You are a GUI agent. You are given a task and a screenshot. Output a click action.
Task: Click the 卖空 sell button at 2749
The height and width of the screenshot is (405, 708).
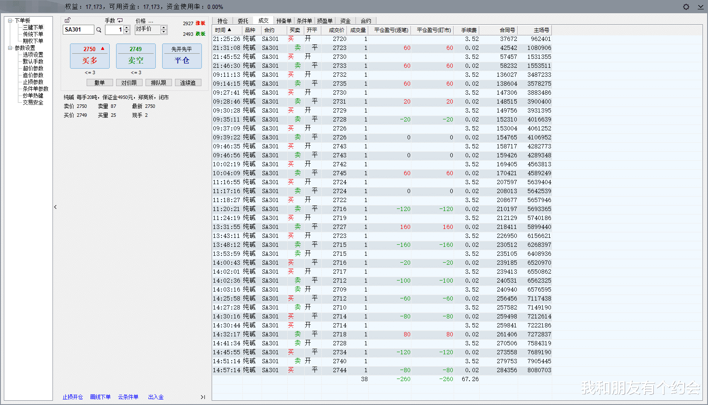click(136, 56)
